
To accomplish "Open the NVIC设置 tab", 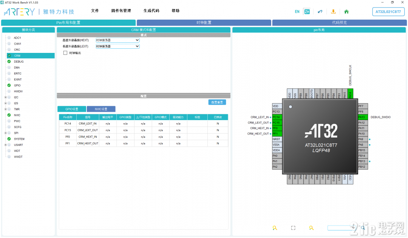I will tap(101, 109).
